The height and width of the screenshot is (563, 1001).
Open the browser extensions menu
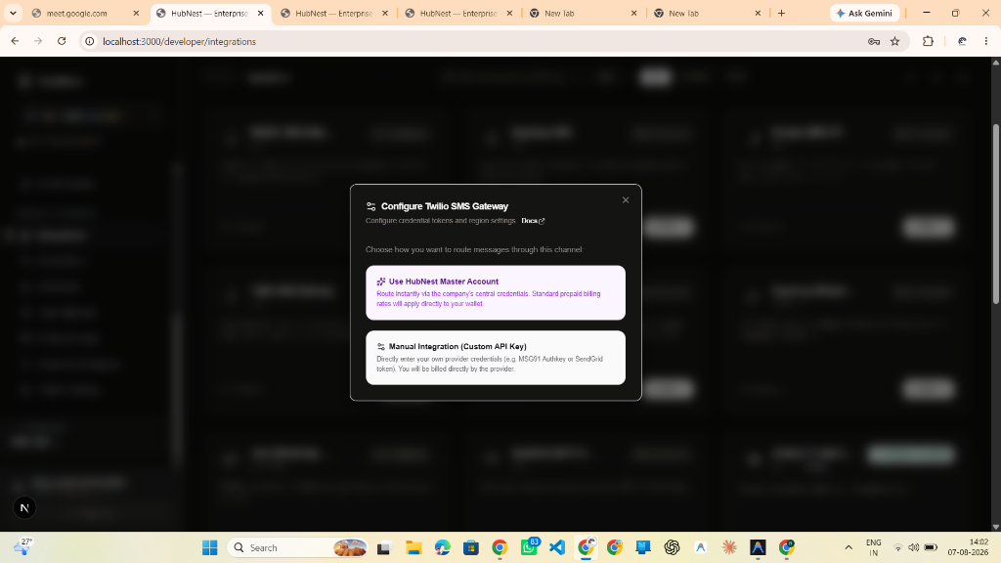(x=929, y=41)
